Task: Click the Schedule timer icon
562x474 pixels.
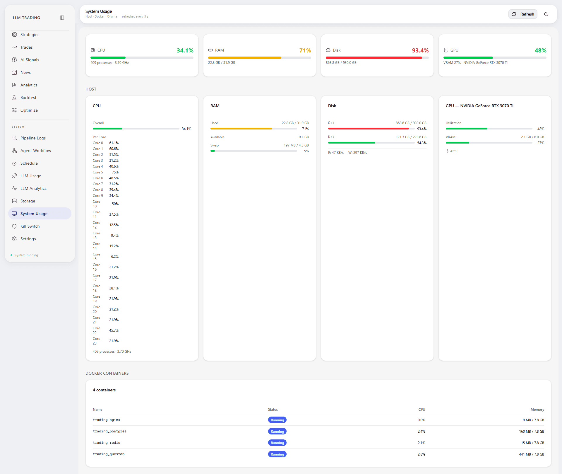Action: pos(14,163)
